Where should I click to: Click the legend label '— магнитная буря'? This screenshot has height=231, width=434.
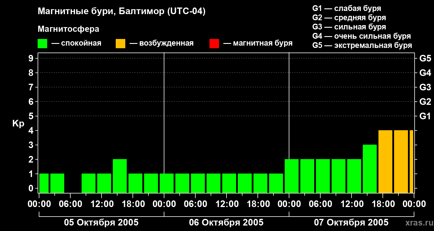coord(258,44)
